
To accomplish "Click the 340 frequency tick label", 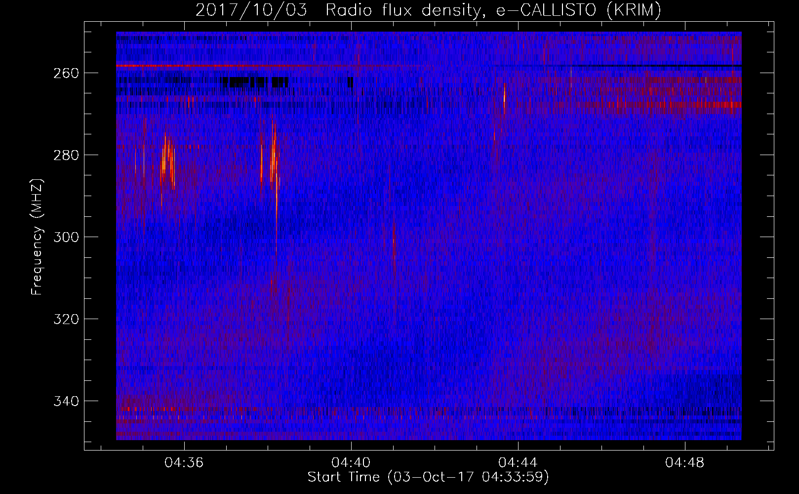I will click(66, 401).
